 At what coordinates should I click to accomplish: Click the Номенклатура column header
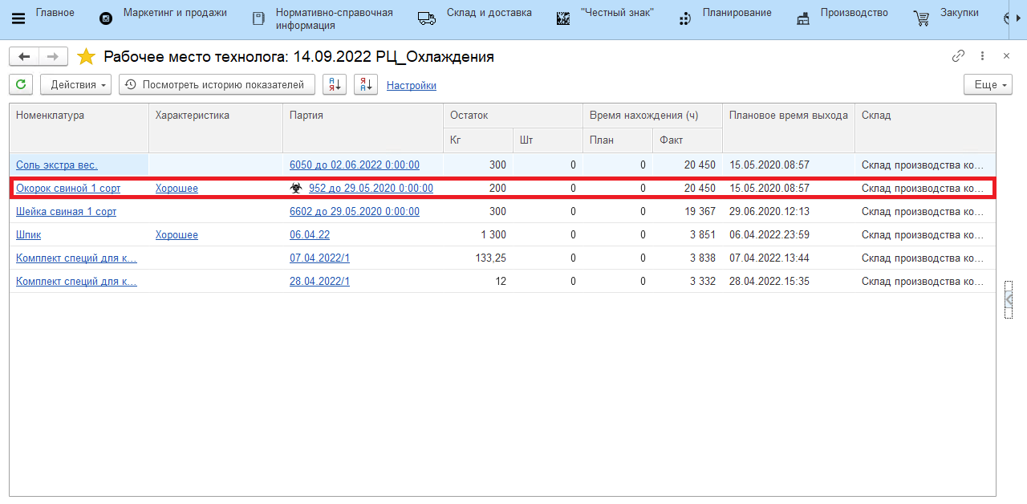point(50,116)
